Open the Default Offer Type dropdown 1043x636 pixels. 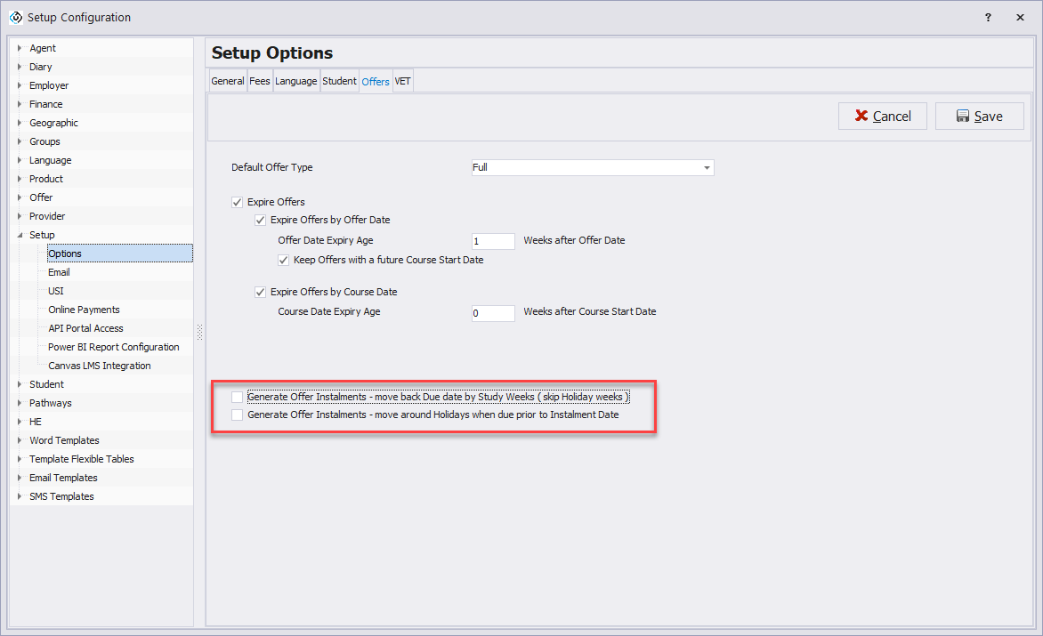pyautogui.click(x=707, y=167)
